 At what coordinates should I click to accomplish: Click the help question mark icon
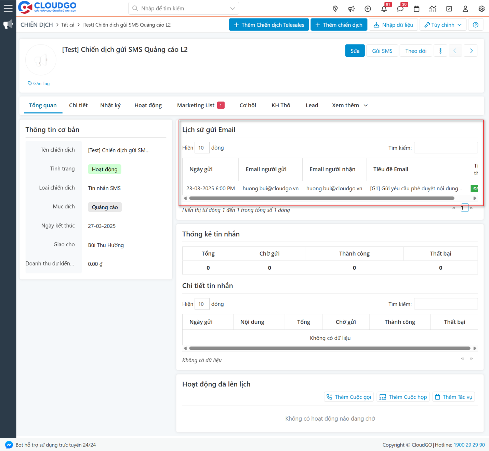(475, 25)
